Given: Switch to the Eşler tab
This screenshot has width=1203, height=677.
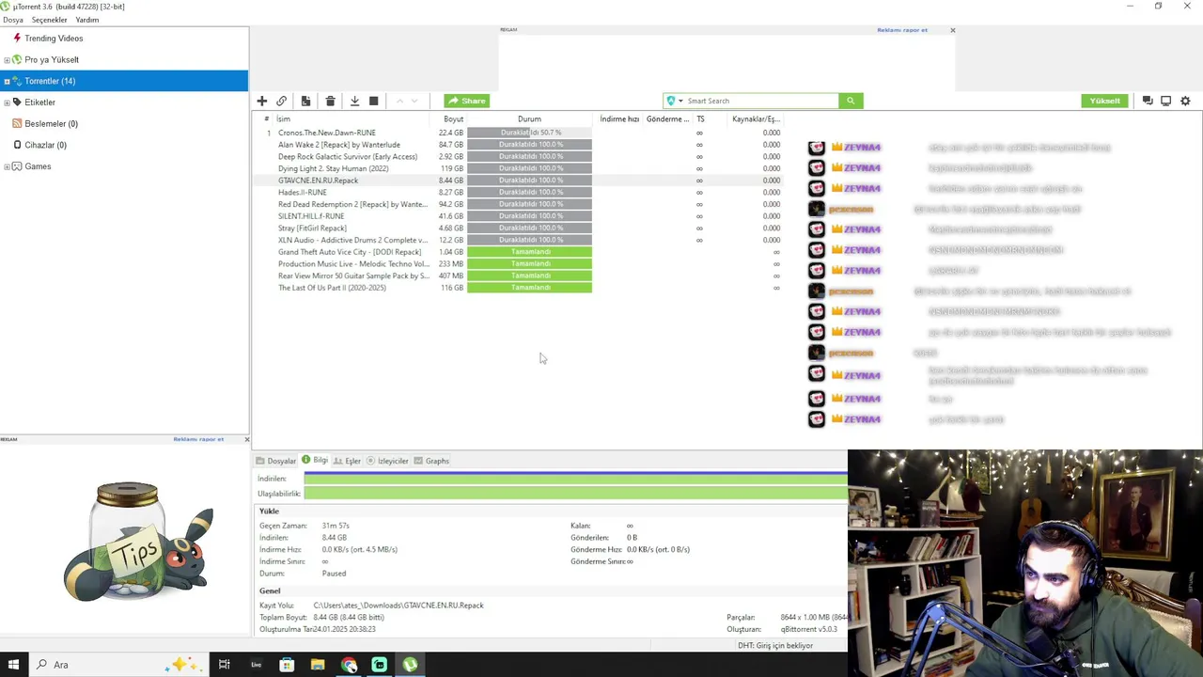Looking at the screenshot, I should point(348,461).
